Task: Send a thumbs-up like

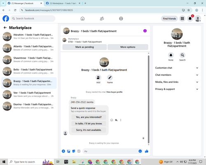Action: click(x=147, y=151)
